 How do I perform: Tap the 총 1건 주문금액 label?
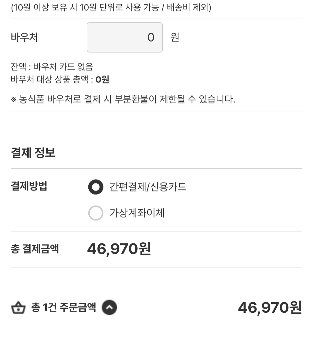(63, 307)
